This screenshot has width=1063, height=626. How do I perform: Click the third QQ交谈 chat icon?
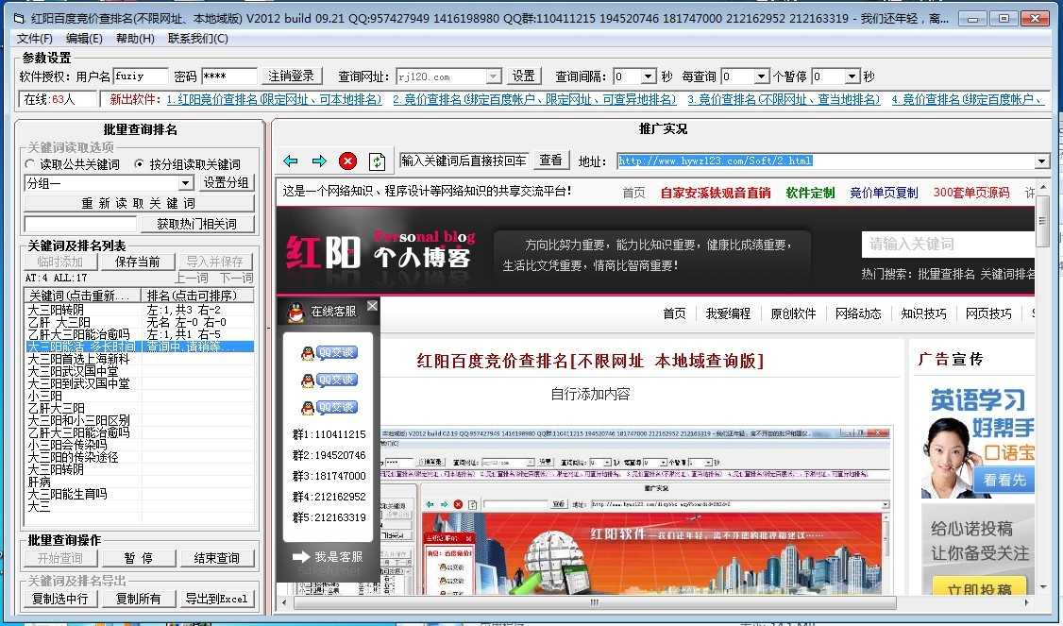pyautogui.click(x=329, y=408)
